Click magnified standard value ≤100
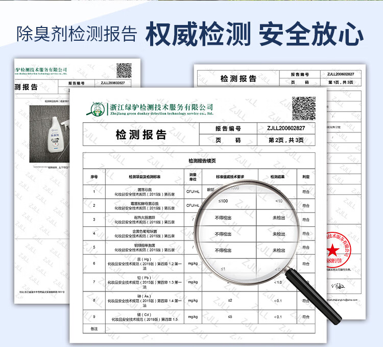The height and width of the screenshot is (347, 383). point(223,201)
